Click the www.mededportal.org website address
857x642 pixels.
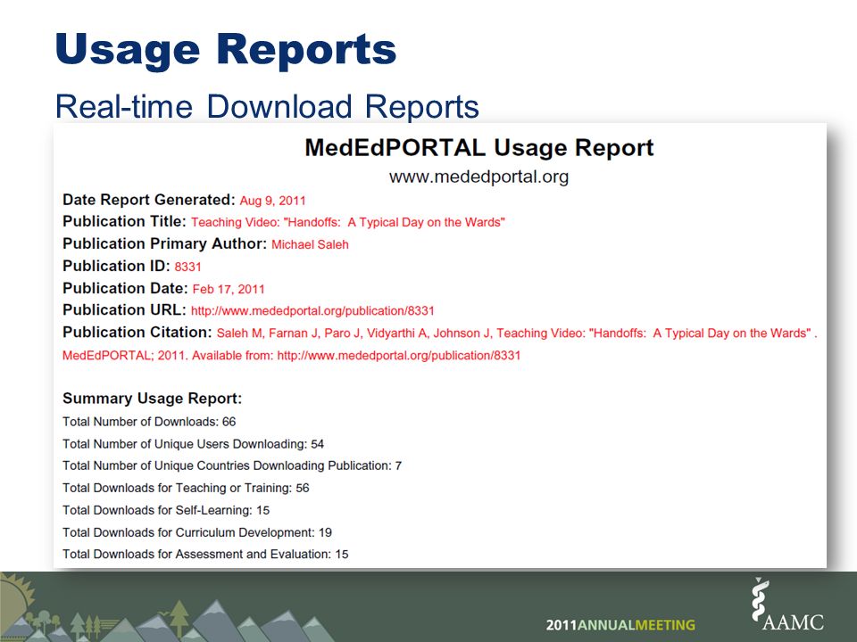coord(478,177)
